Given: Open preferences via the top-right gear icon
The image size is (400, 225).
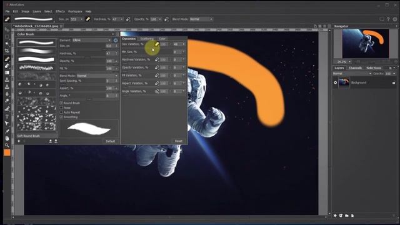Looking at the screenshot, I should point(395,19).
